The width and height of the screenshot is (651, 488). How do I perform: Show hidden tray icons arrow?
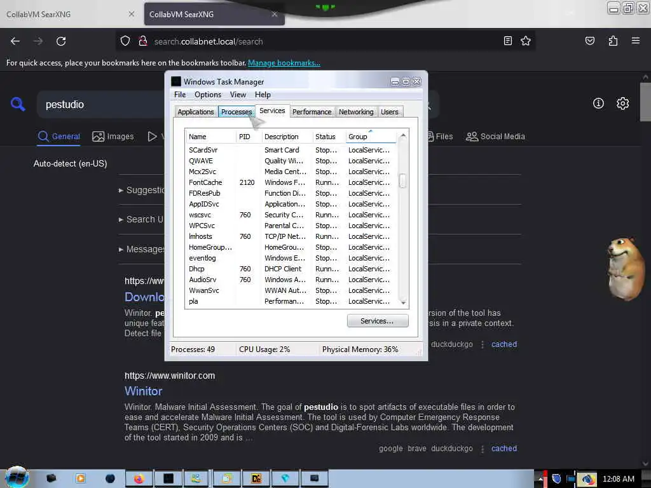point(540,479)
